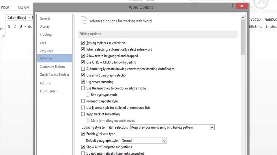The width and height of the screenshot is (277, 155).
Task: Check Keep track of formatting
Action: click(x=83, y=114)
